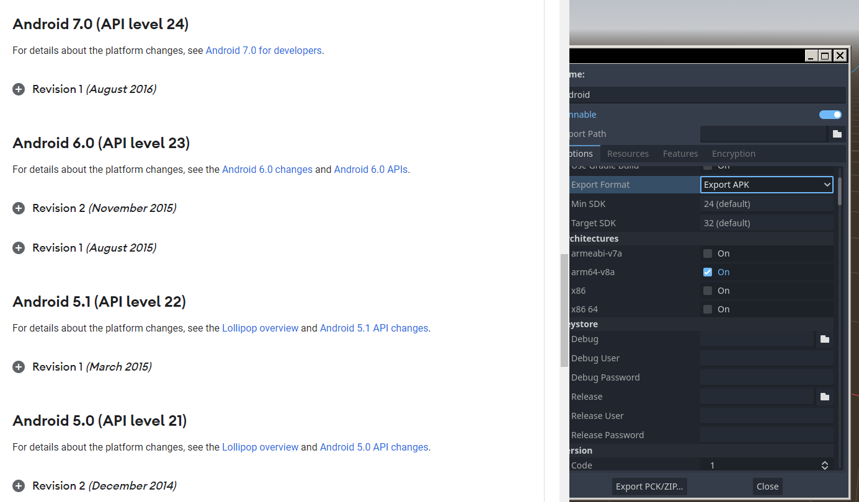Click the Export Path input field
The width and height of the screenshot is (859, 502).
763,134
